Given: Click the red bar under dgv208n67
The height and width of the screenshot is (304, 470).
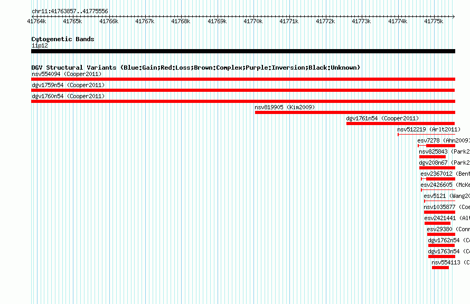Looking at the screenshot, I should tap(437, 168).
